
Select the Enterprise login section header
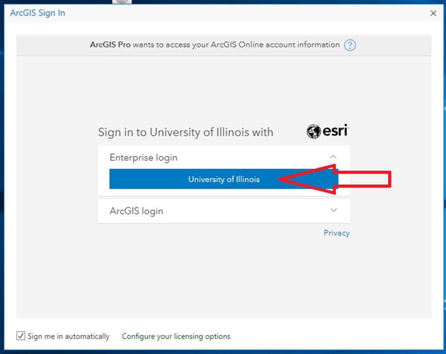coord(223,157)
